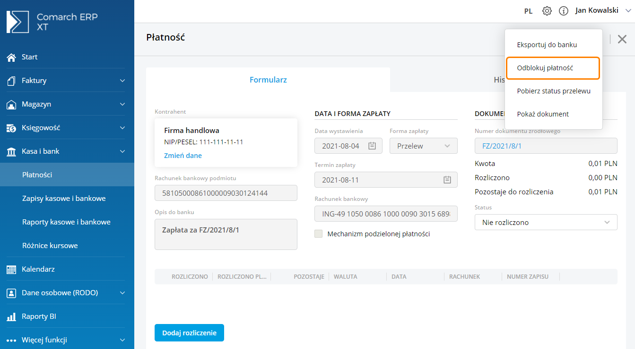Open calendar picker for Data wystawienia
Image resolution: width=635 pixels, height=349 pixels.
(x=372, y=146)
